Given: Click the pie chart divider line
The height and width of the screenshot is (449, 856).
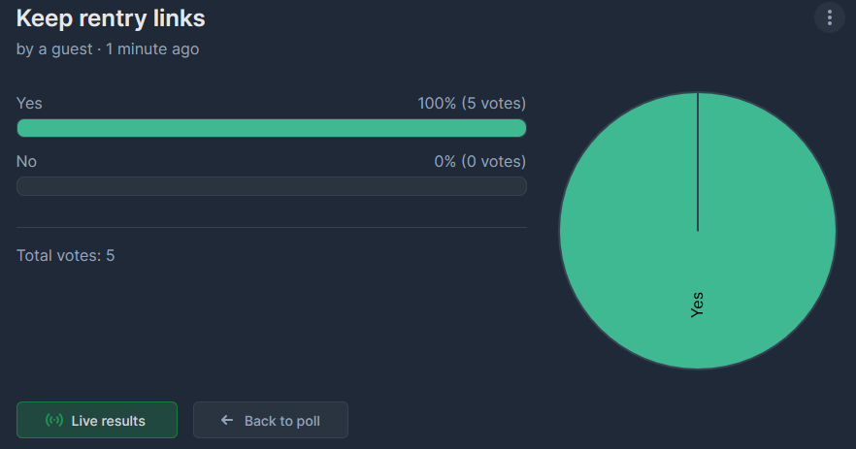Looking at the screenshot, I should [x=698, y=162].
